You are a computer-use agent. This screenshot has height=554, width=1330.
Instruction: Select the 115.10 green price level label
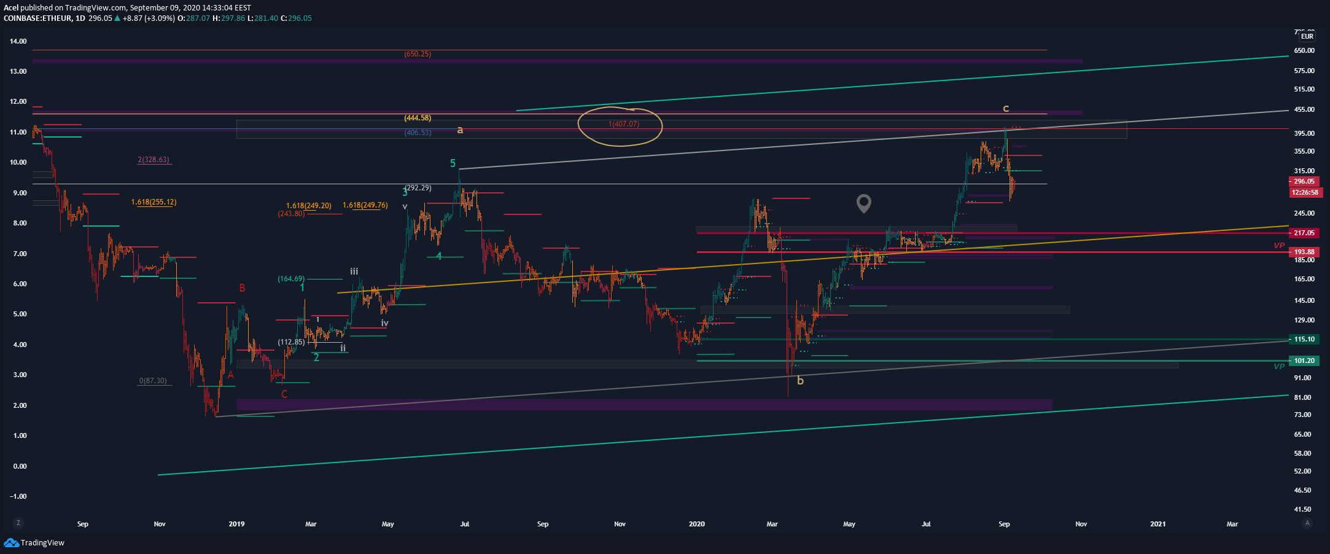click(1304, 339)
